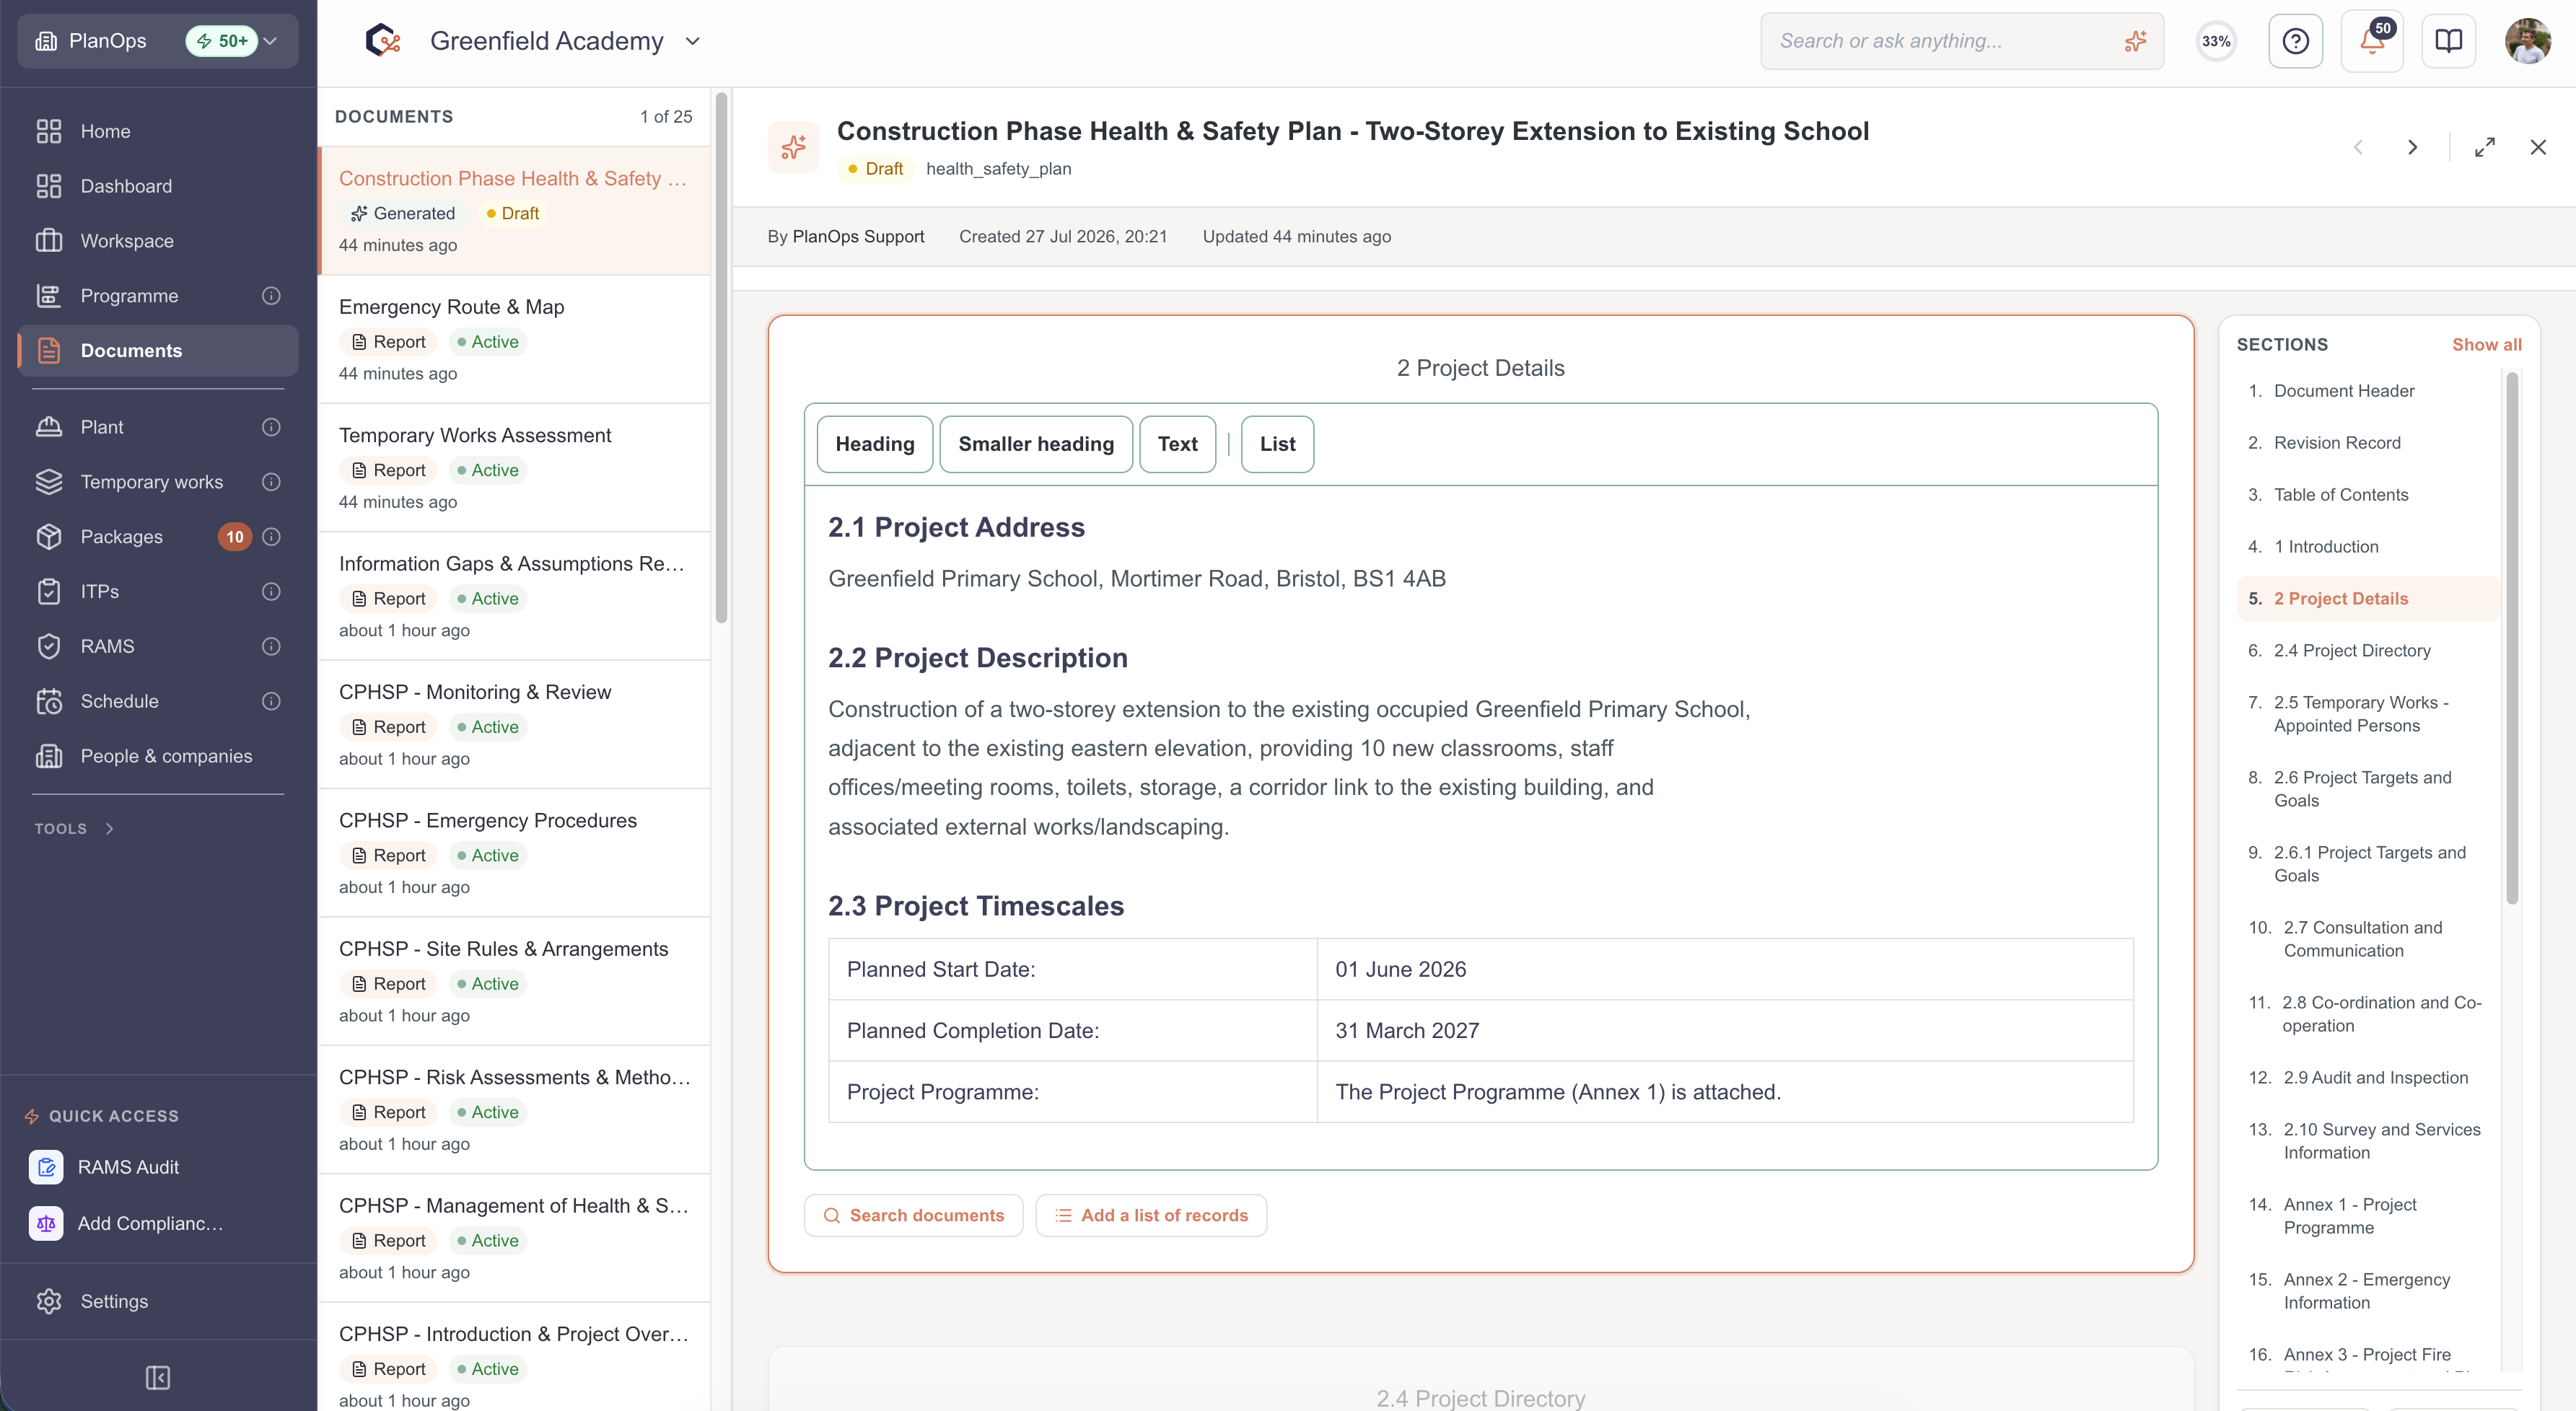Expand the Greenfield Academy project dropdown
Screen dimensions: 2576x1411
click(693, 41)
